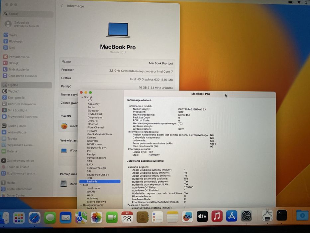Open Contacts app in Dock

[142, 217]
